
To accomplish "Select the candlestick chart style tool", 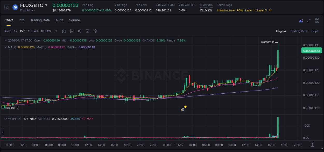I will (x=80, y=31).
